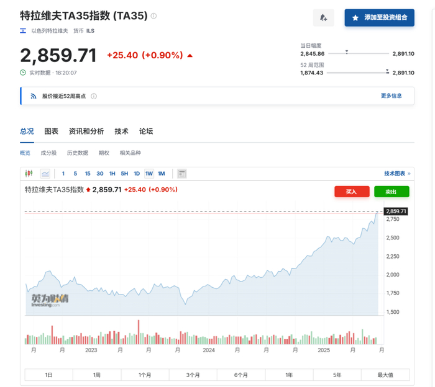Switch to the 历史数据 sub-tab
435x387 pixels.
click(x=77, y=153)
